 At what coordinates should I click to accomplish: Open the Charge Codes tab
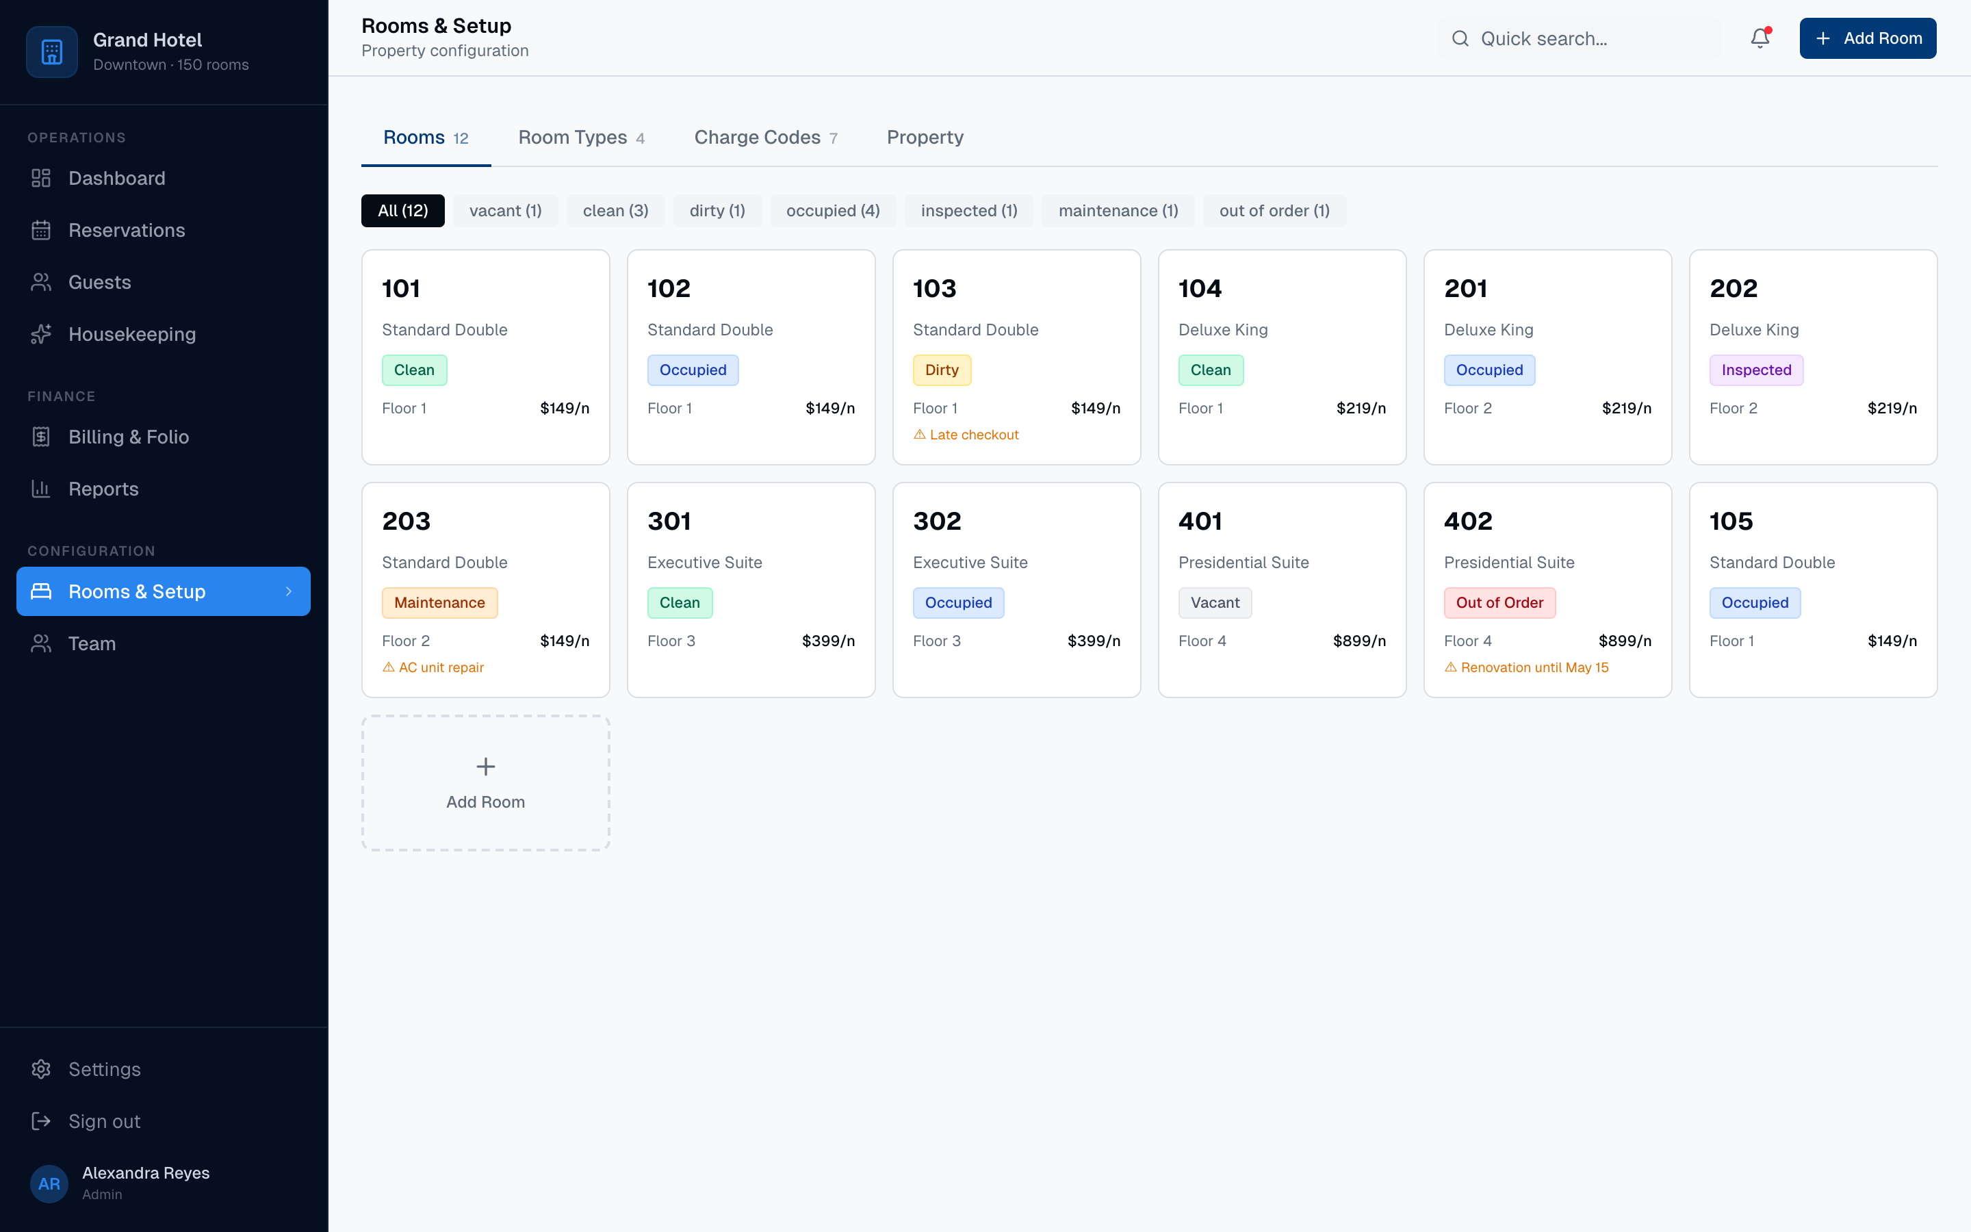766,138
